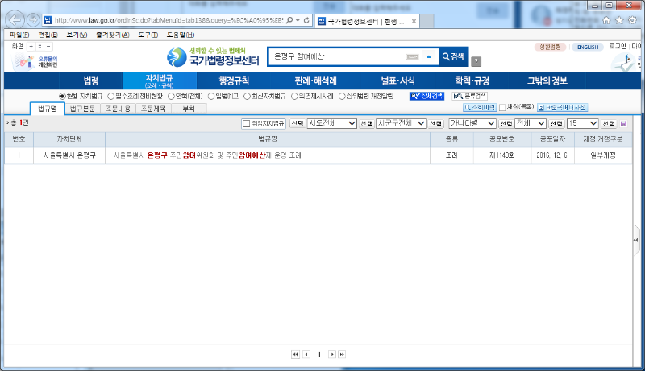Go to the last results page
Viewport: 645px width, 371px height.
point(342,354)
